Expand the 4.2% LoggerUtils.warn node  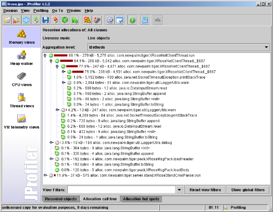tap(58, 110)
